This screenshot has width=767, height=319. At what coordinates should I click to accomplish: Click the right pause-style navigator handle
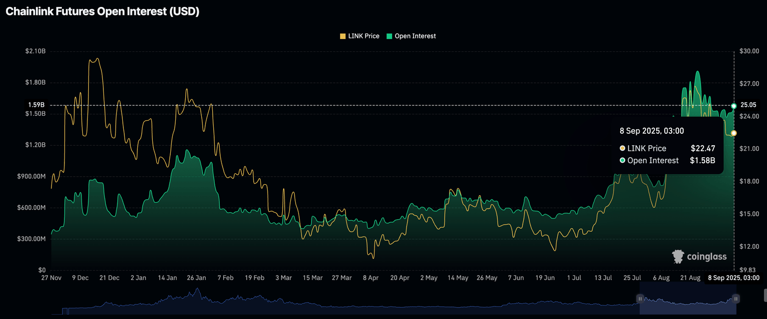(735, 299)
